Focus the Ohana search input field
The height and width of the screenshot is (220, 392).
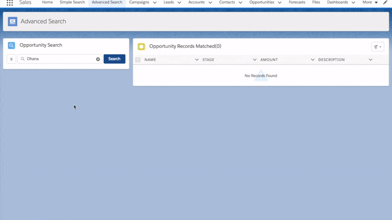pos(60,59)
